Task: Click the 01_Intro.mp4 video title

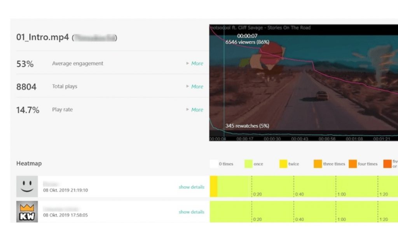Action: [43, 38]
